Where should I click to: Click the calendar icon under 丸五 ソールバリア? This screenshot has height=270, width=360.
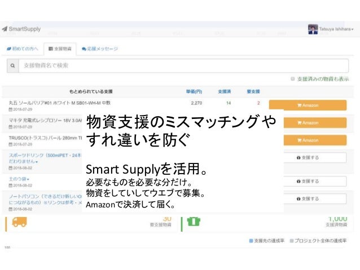click(10, 109)
